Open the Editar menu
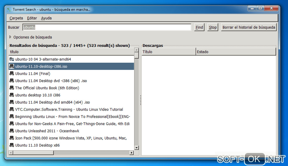 coord(32,18)
